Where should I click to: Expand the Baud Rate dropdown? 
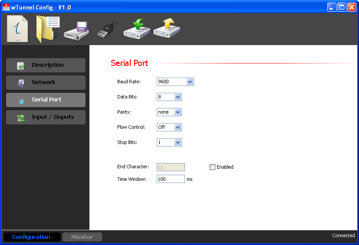coord(190,82)
